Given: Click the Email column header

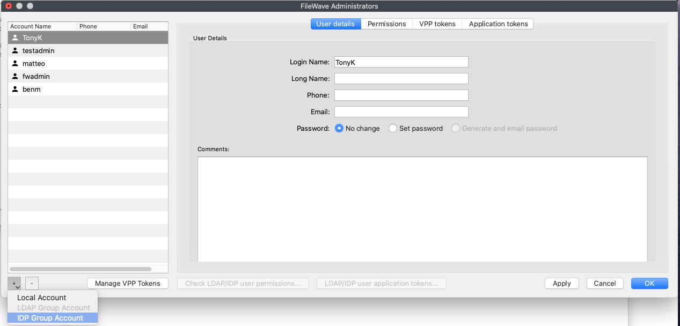Looking at the screenshot, I should click(x=150, y=26).
